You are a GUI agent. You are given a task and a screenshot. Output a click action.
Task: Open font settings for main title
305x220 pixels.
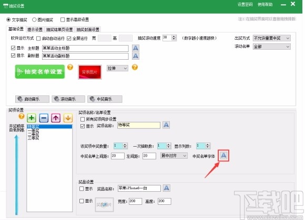coord(136,48)
